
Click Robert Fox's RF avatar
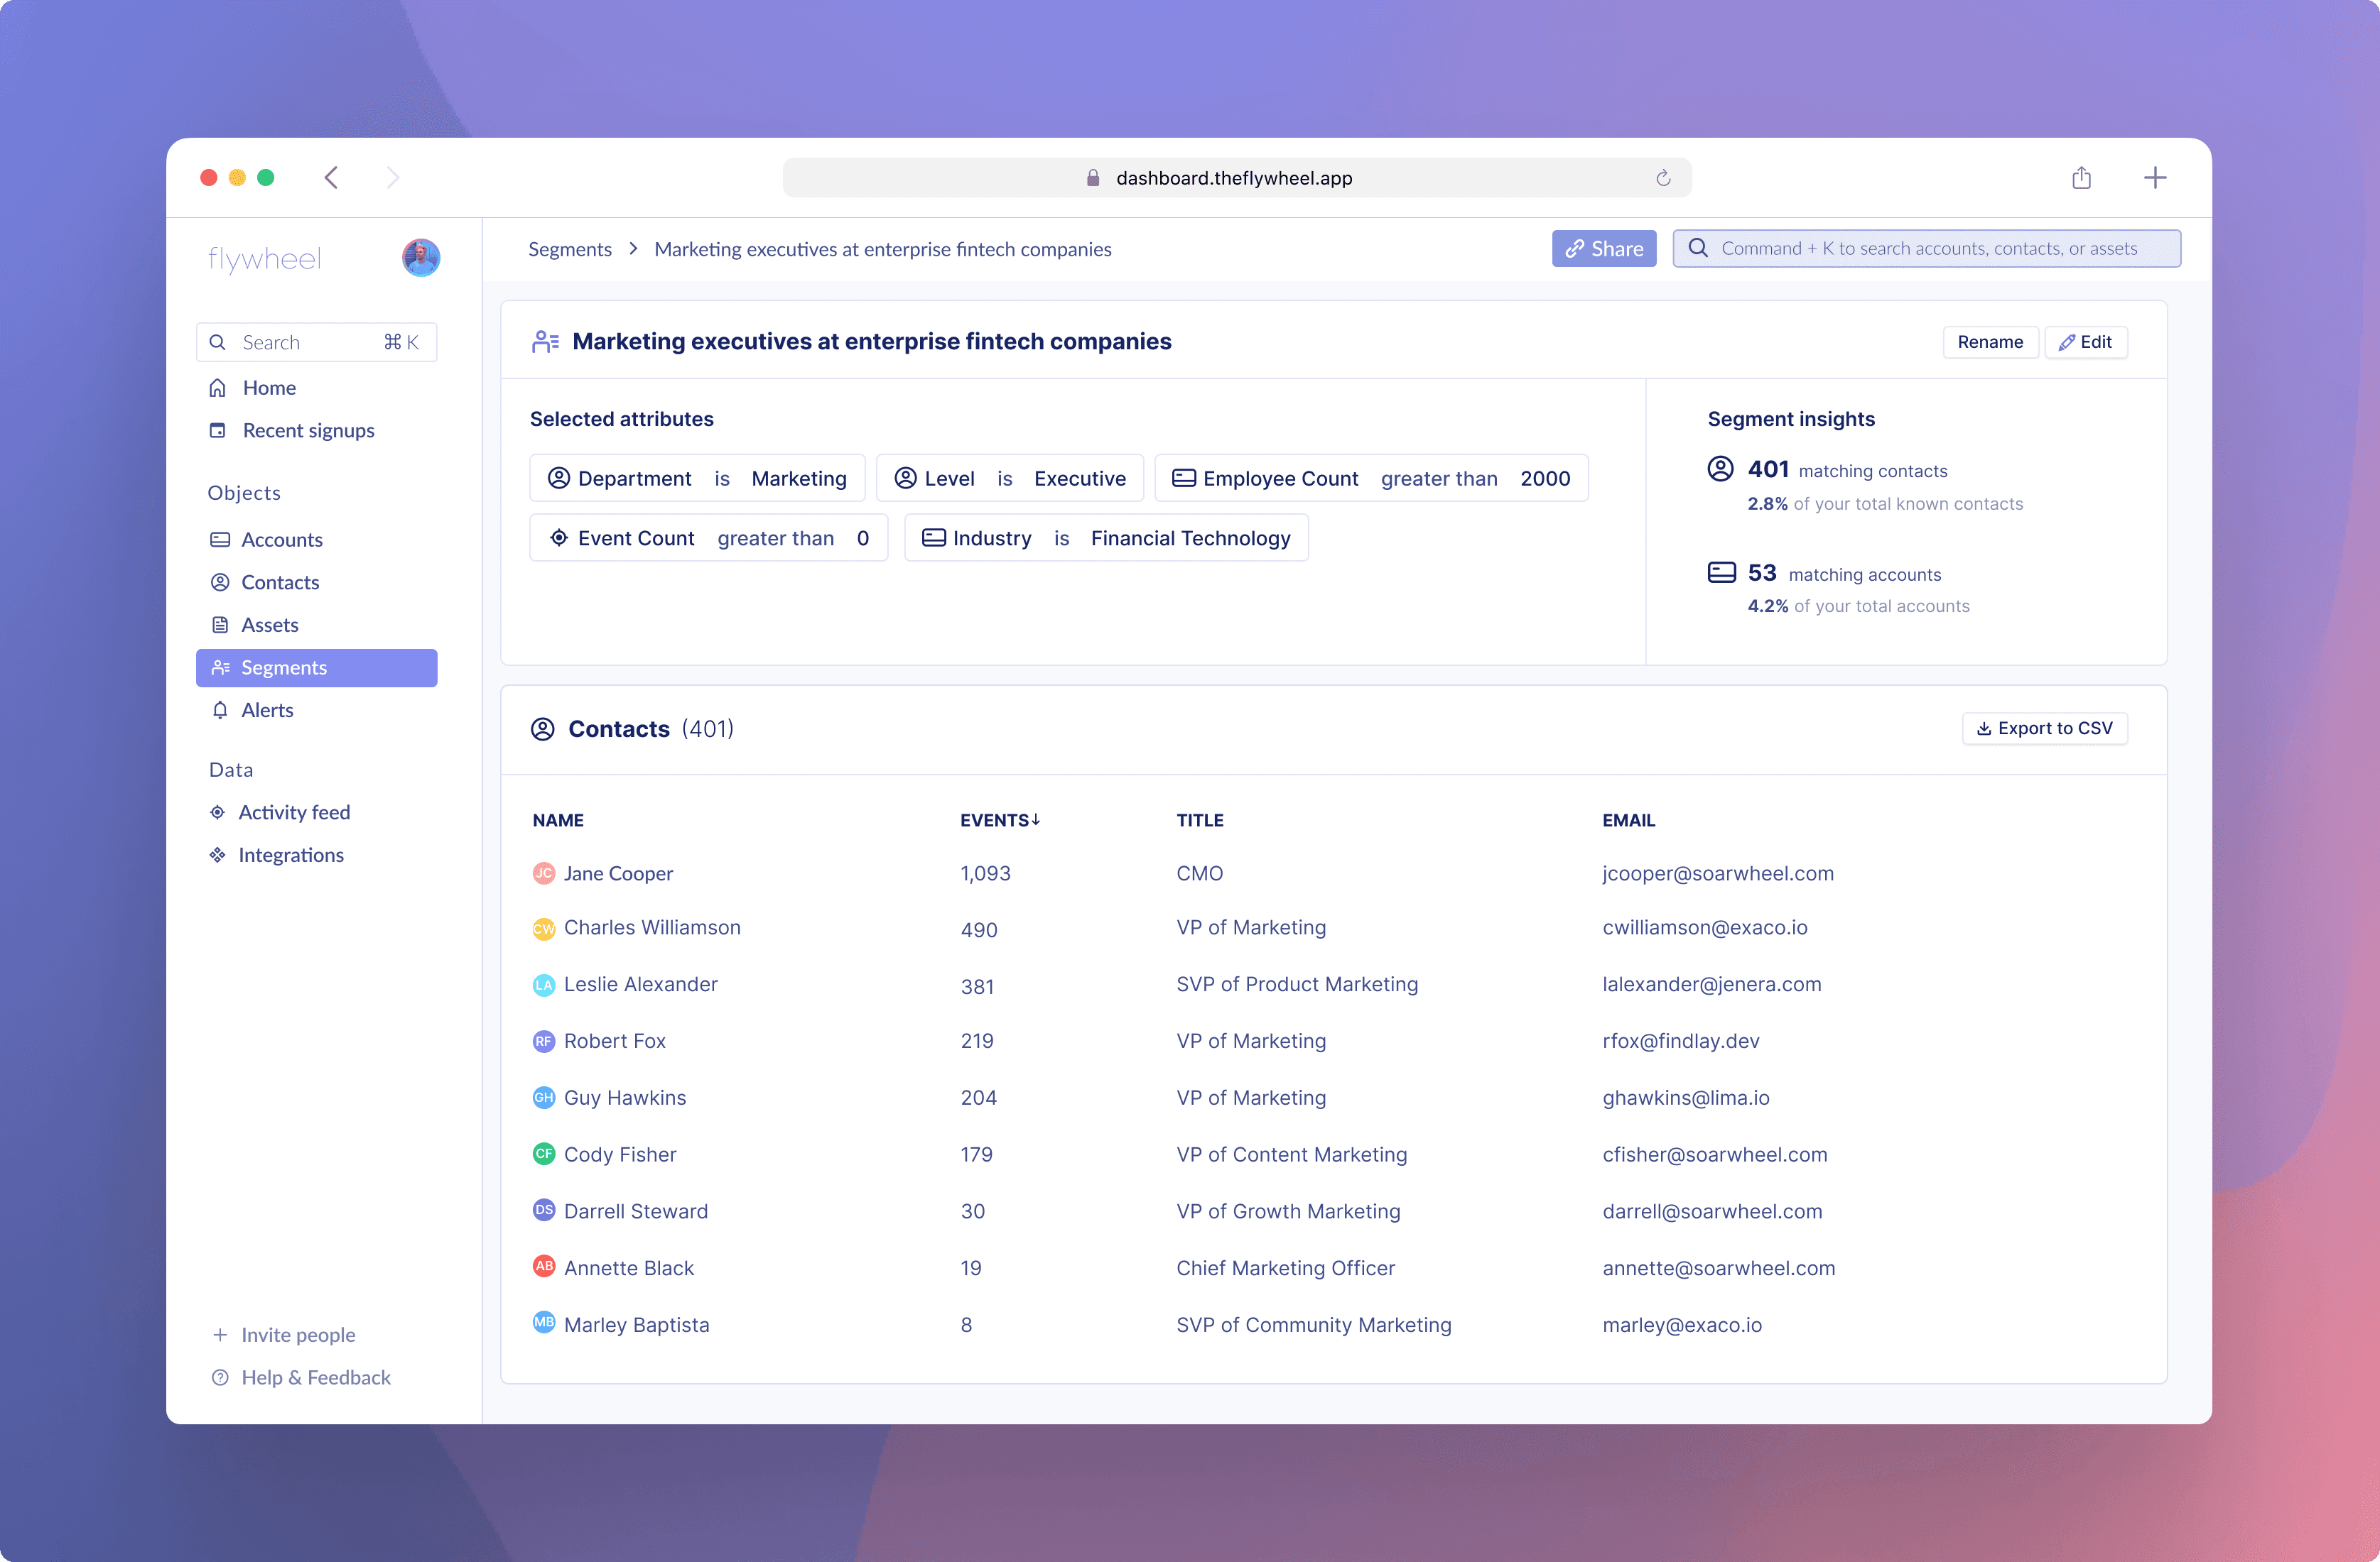(543, 1042)
